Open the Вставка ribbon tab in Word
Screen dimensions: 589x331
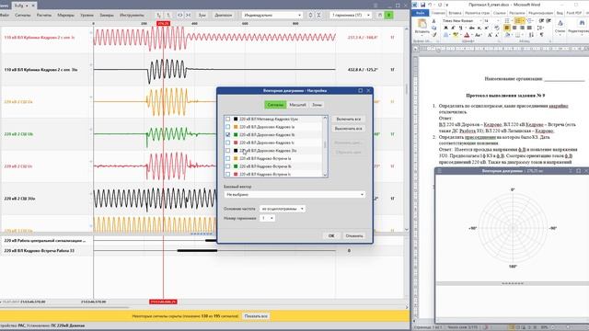(455, 13)
